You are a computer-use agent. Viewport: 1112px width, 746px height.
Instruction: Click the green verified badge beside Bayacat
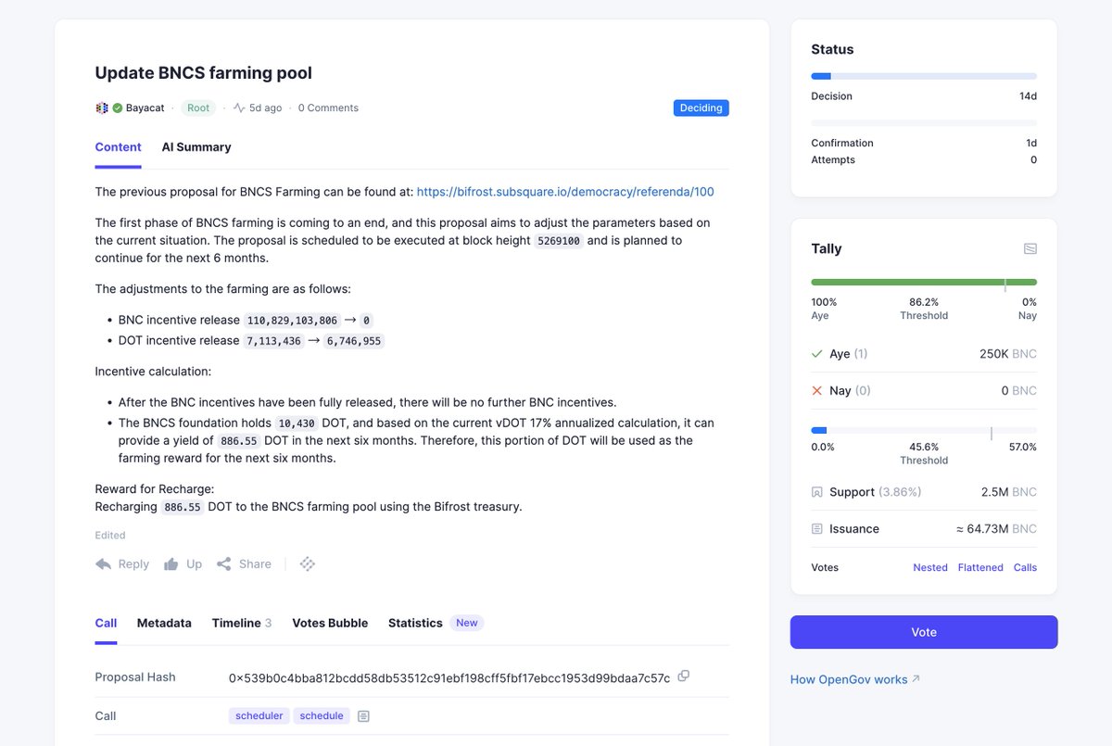pos(118,107)
